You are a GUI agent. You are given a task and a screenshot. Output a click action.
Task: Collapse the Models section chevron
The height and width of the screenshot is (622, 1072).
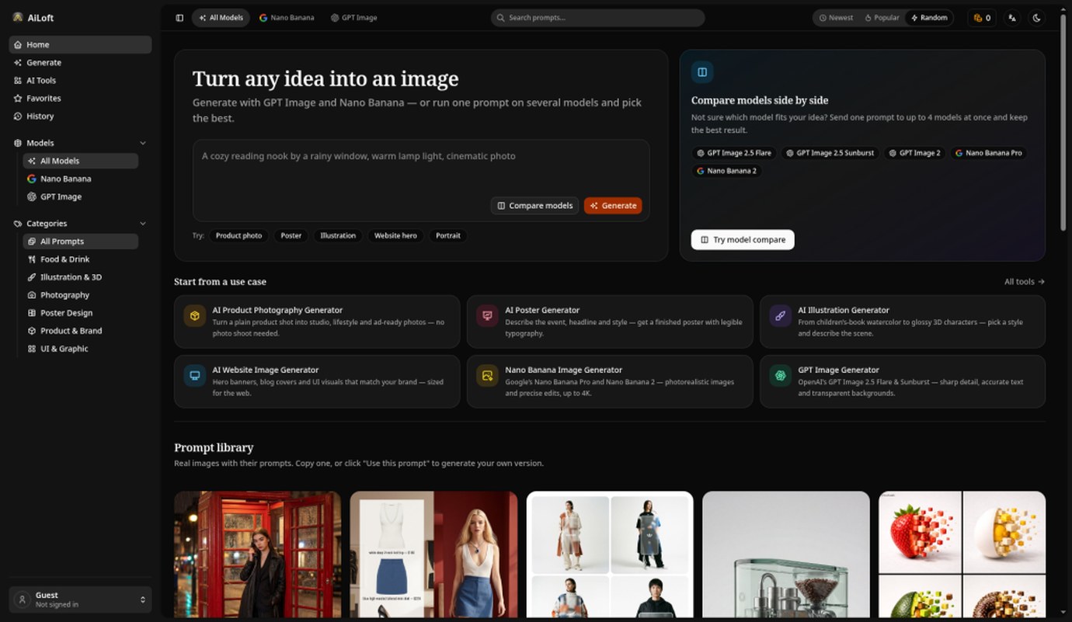(x=143, y=143)
